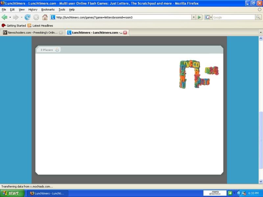Click the Reload page icon
263x197 pixels.
point(28,17)
